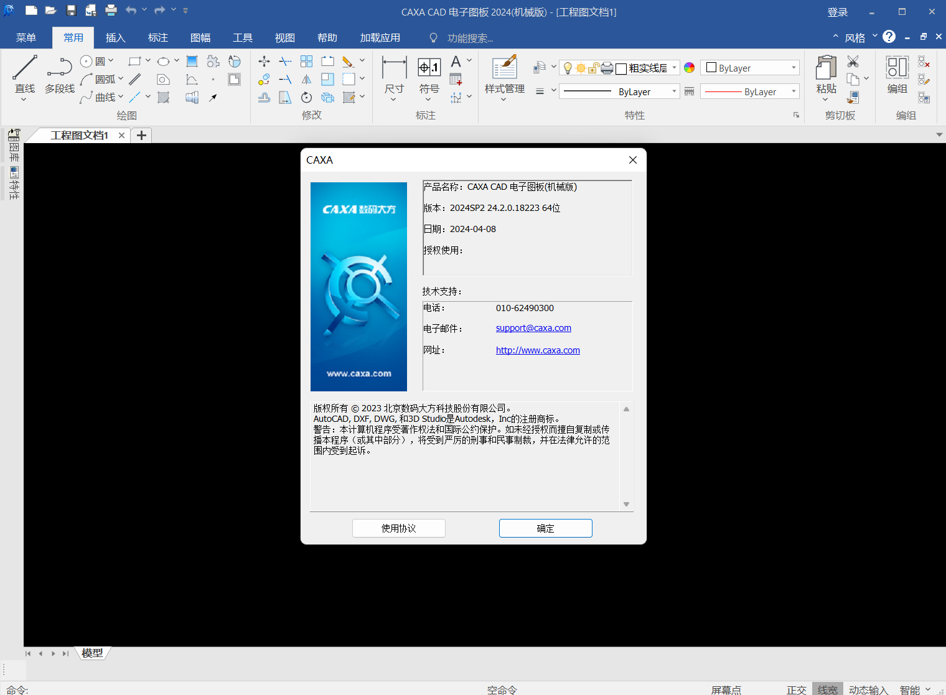Click the question mark help icon
Image resolution: width=946 pixels, height=695 pixels.
click(x=889, y=37)
